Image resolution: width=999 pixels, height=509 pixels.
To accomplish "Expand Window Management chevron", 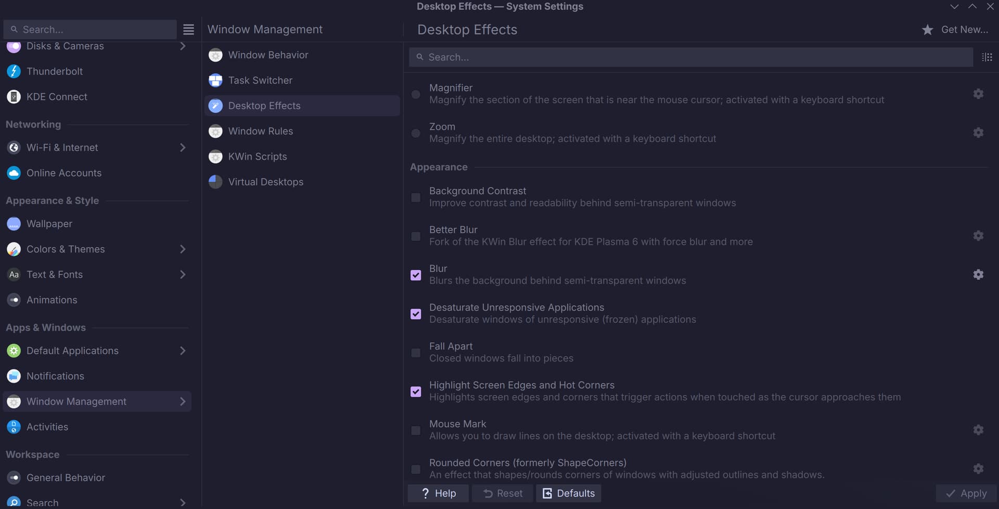I will tap(183, 401).
